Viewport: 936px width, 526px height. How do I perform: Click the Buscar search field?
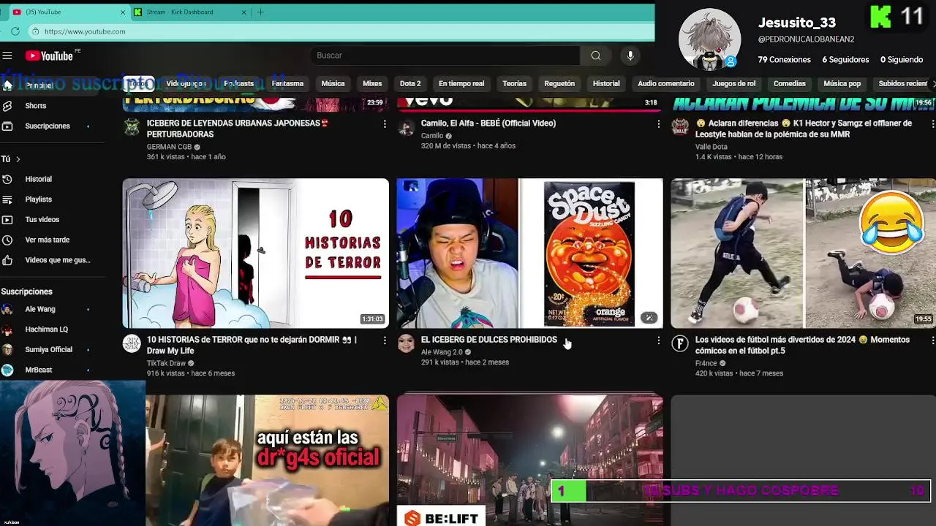(445, 56)
